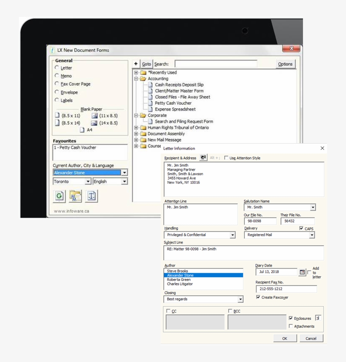Viewport: 346px width, 362px height.
Task: Select the 8.5 x 14 blank paper icon
Action: 57,123
